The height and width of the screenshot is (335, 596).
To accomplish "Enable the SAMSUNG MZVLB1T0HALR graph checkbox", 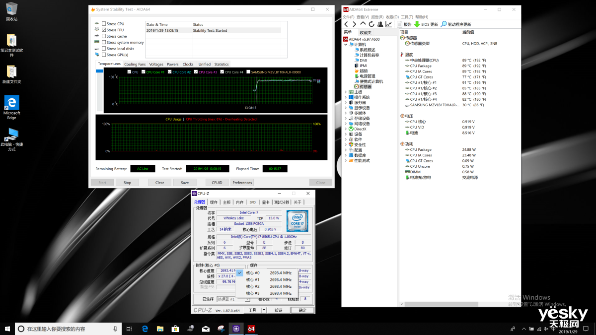I will tap(248, 72).
